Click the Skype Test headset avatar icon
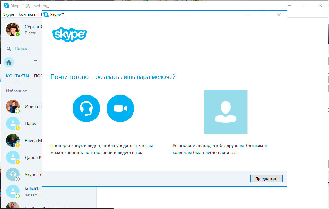 pos(13,174)
